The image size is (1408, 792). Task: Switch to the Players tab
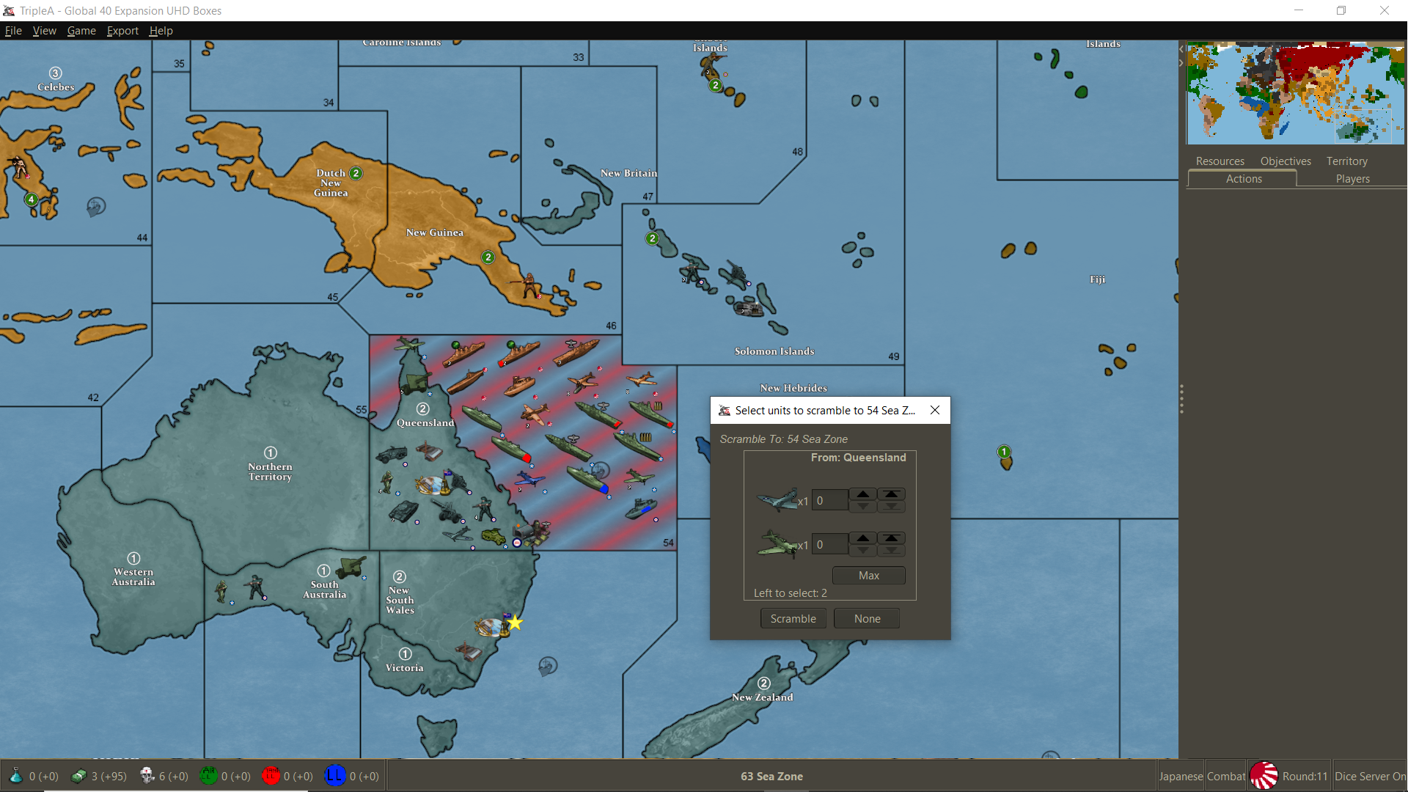coord(1352,179)
